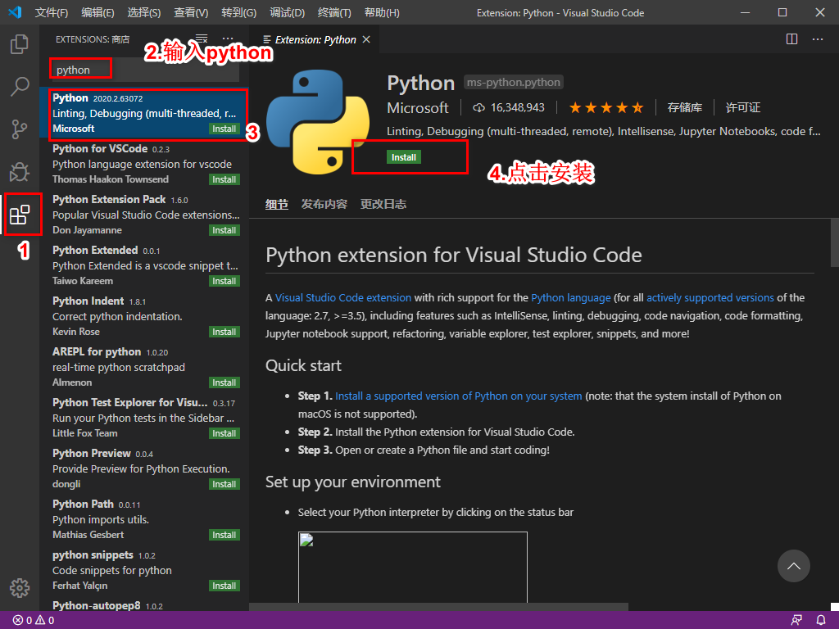Select Python Extension Pack list entry
Image resolution: width=839 pixels, height=629 pixels.
(144, 215)
